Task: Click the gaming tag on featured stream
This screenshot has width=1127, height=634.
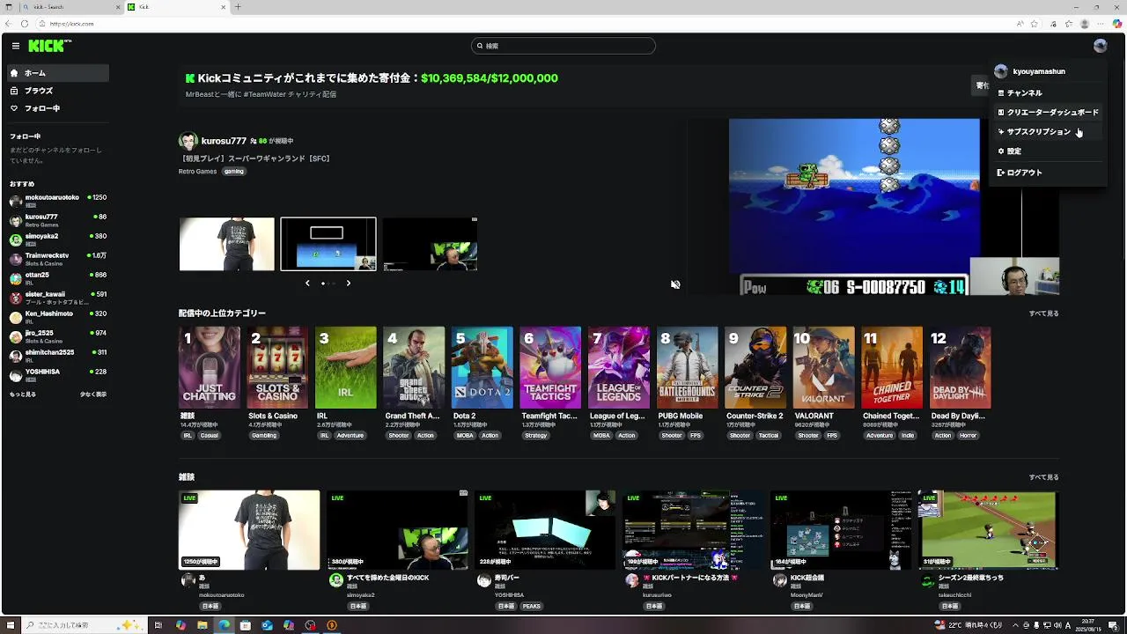Action: point(234,172)
